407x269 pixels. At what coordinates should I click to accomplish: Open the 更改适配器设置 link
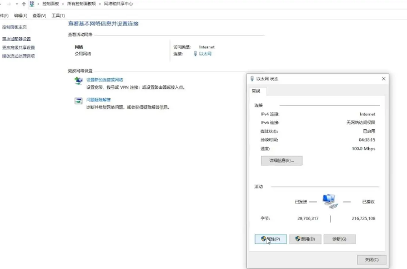click(17, 39)
